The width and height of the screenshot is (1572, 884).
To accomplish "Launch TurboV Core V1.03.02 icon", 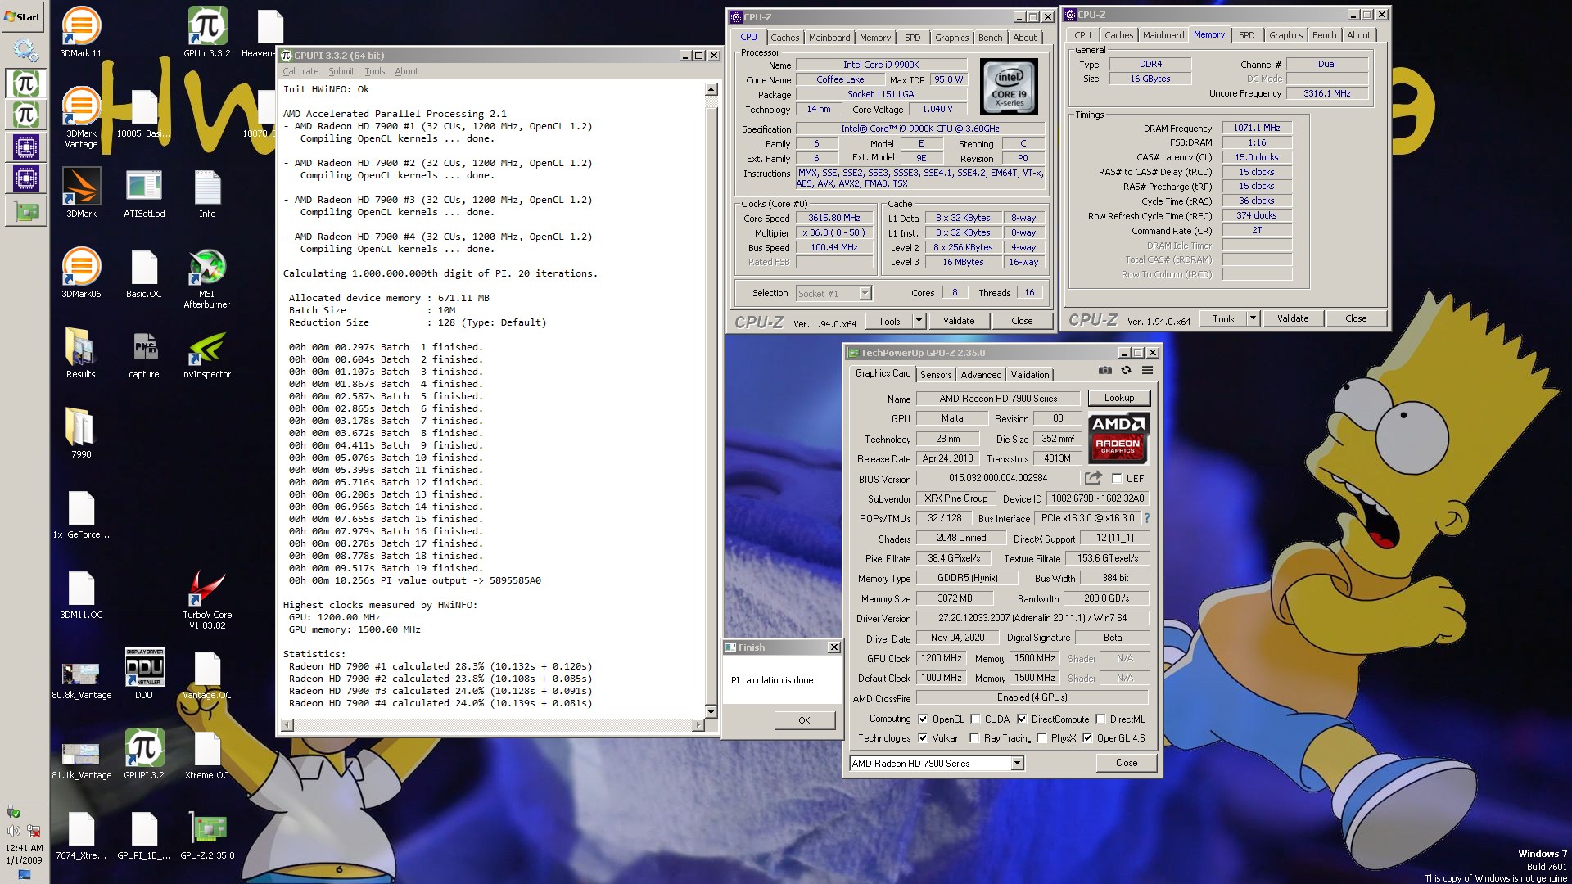I will coord(207,599).
